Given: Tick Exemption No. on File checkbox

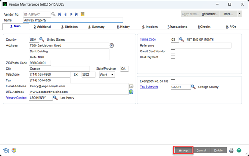Looking at the screenshot, I should click(x=173, y=81).
